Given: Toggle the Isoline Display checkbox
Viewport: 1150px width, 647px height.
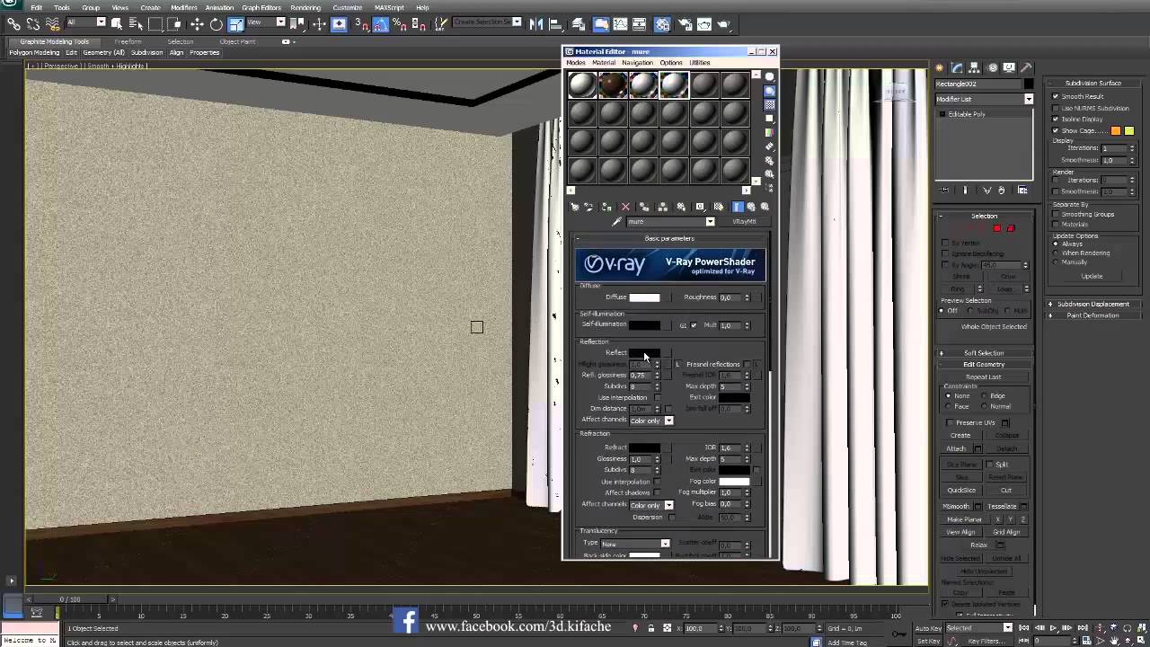Looking at the screenshot, I should point(1056,119).
